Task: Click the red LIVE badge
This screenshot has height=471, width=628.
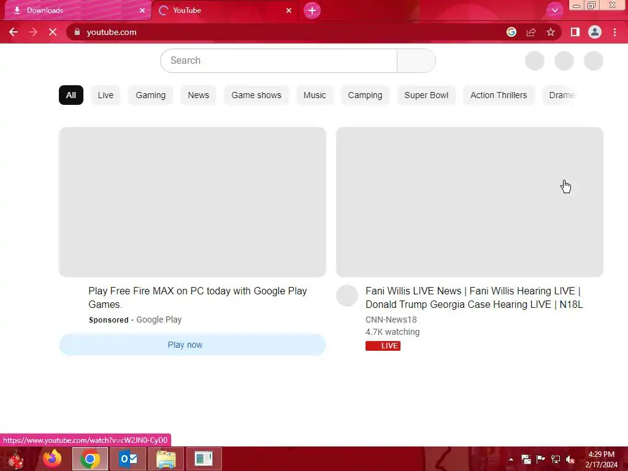Action: click(x=383, y=346)
